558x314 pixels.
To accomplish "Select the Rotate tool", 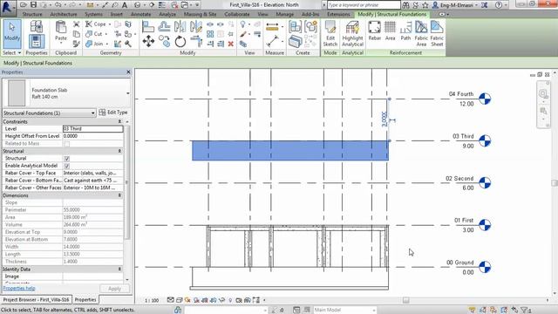I will point(180,42).
